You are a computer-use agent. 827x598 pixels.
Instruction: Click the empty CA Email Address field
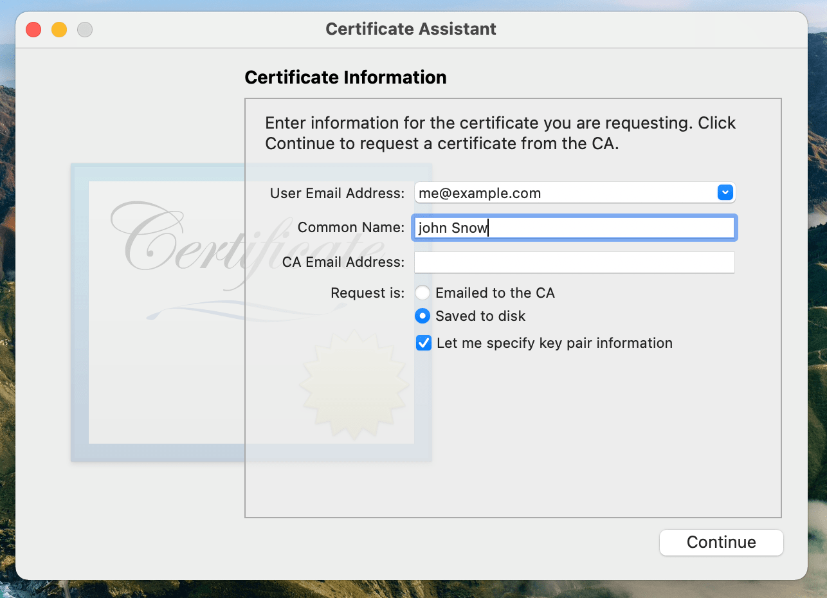tap(574, 262)
